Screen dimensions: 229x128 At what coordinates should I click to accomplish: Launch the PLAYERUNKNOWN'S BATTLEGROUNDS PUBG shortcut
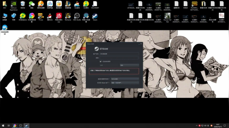(194, 6)
